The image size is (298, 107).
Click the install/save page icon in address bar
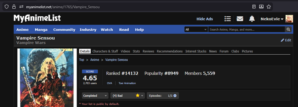pyautogui.click(x=261, y=7)
